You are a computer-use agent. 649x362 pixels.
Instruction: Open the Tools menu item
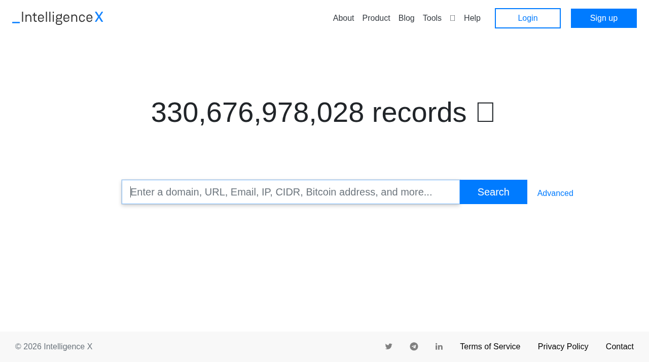[x=432, y=18]
